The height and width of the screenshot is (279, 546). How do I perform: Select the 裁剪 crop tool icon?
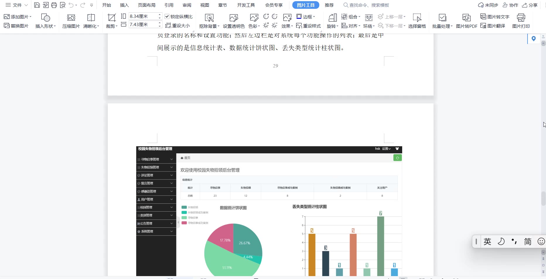click(112, 18)
